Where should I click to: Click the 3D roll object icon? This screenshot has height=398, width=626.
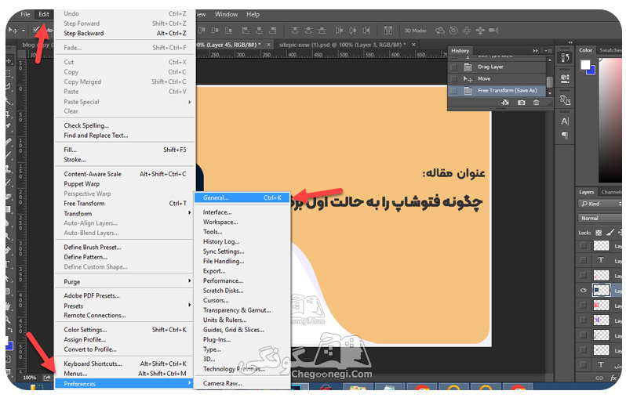(x=453, y=31)
